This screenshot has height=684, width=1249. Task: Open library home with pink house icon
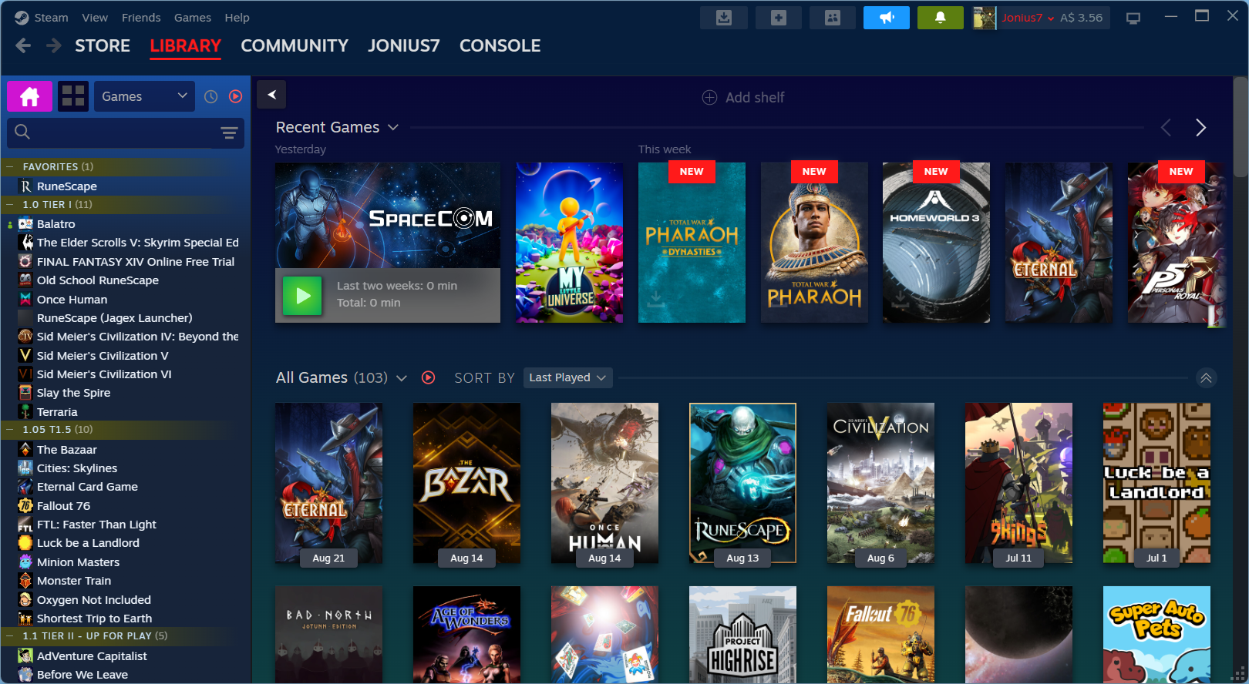click(29, 96)
